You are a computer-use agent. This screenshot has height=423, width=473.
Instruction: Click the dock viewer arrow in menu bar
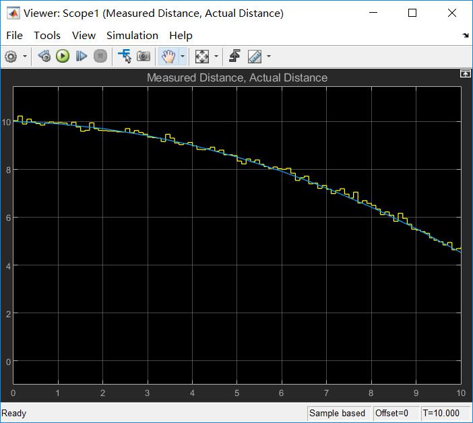pos(466,35)
